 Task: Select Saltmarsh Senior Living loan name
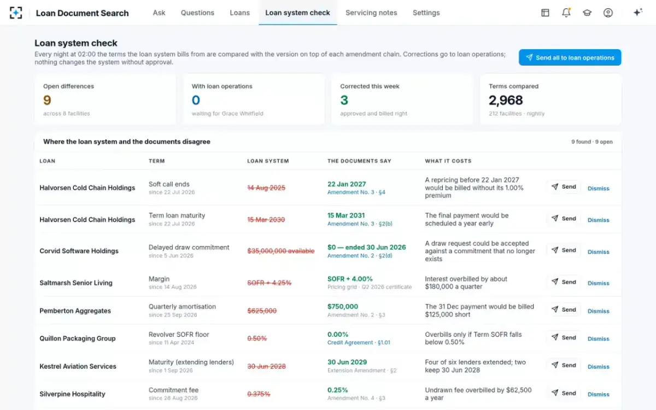[76, 283]
